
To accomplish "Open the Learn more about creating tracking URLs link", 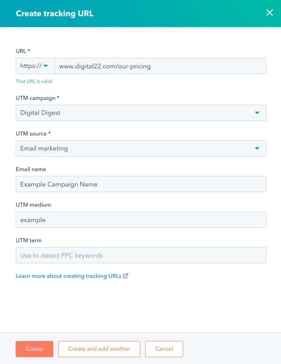I will tap(69, 276).
